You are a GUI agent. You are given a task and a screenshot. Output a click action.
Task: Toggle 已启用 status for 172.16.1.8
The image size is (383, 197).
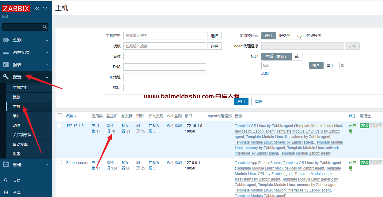tap(352, 129)
